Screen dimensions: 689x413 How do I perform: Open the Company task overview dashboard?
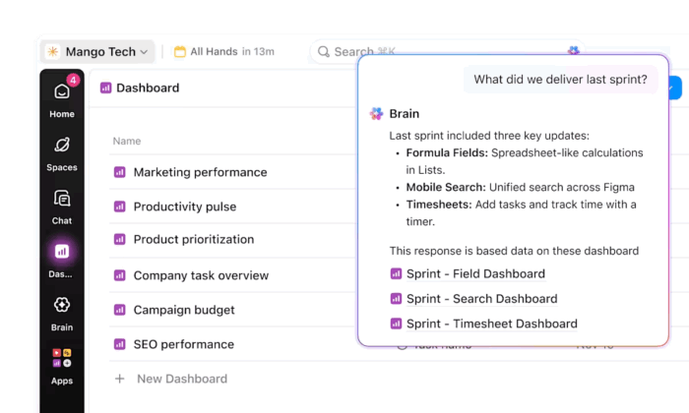201,275
